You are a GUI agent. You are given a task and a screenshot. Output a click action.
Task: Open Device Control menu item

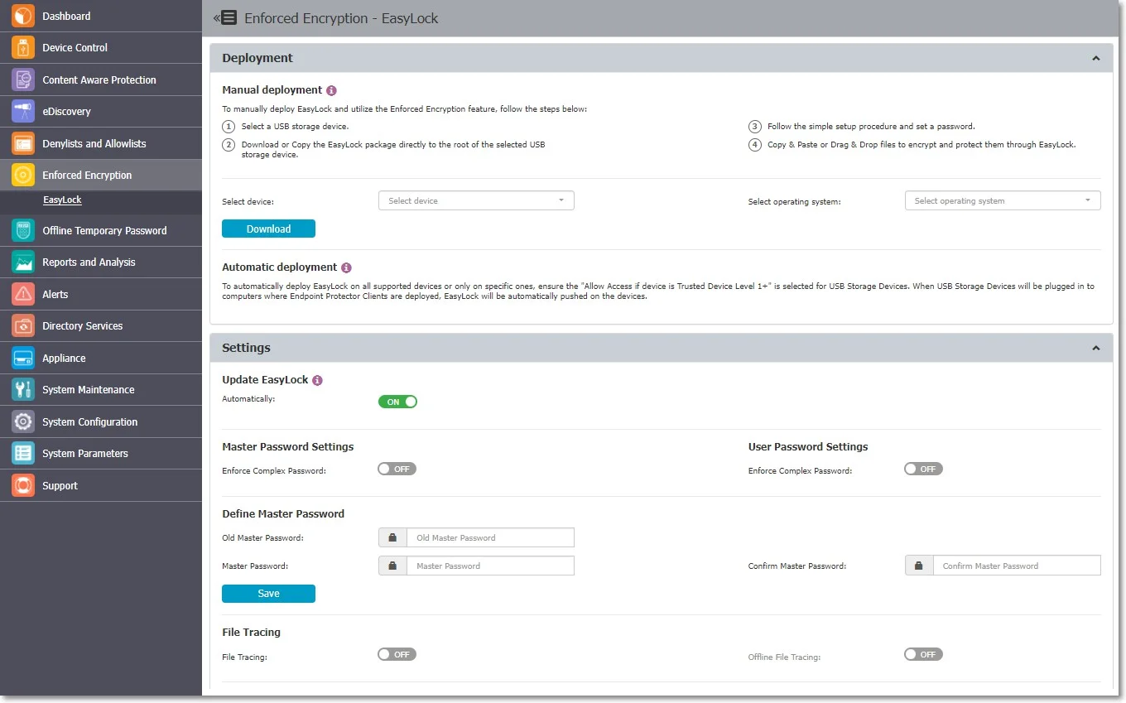coord(101,48)
